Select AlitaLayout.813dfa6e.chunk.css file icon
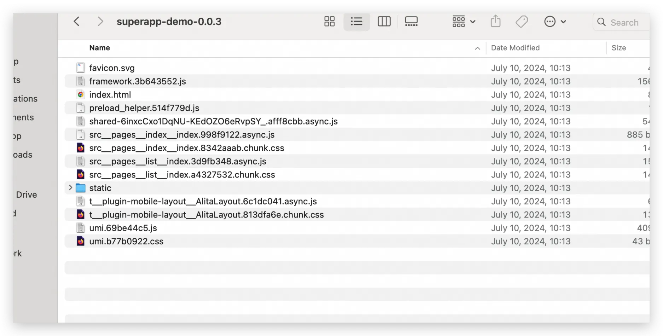The height and width of the screenshot is (336, 663). (81, 215)
